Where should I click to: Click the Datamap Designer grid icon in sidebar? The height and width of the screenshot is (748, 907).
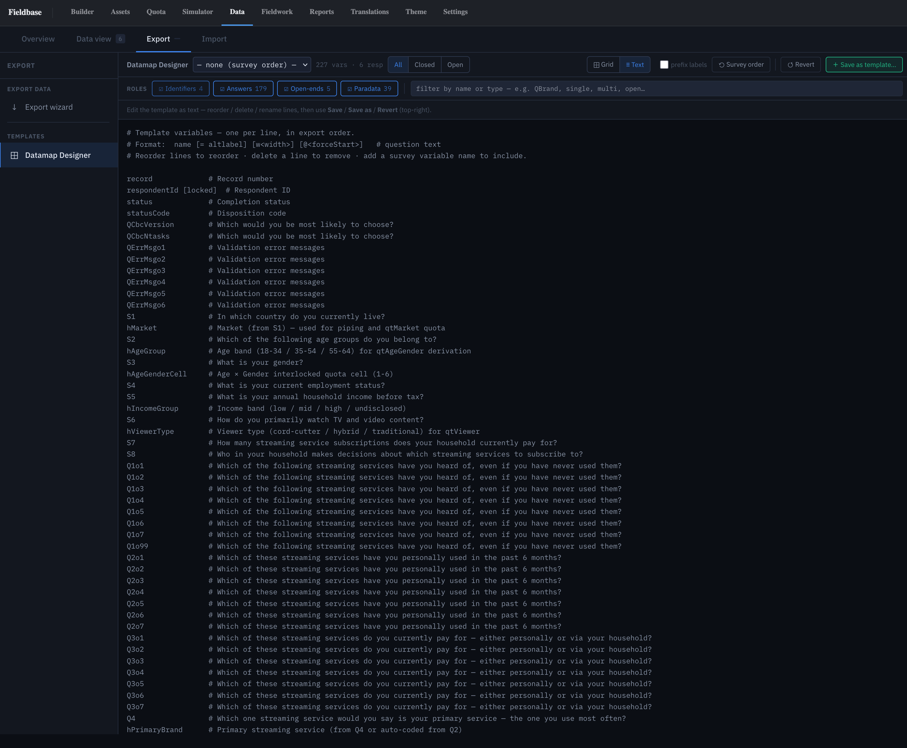coord(14,155)
